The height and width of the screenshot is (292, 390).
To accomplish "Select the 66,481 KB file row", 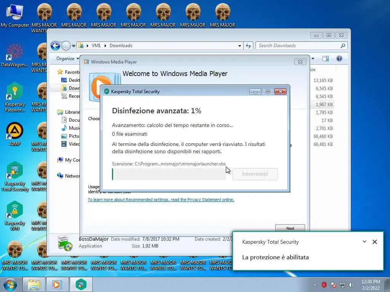I will coord(322,144).
